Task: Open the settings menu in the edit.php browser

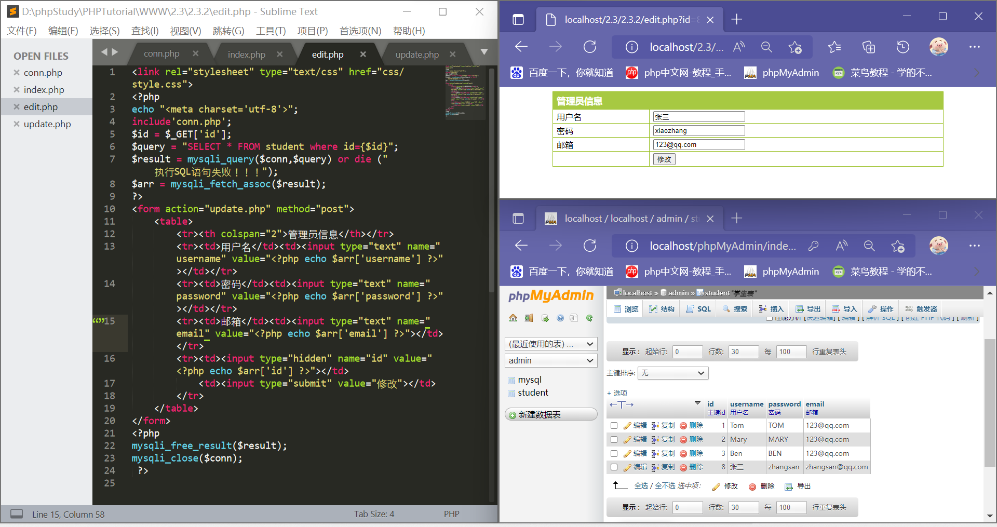Action: [974, 47]
